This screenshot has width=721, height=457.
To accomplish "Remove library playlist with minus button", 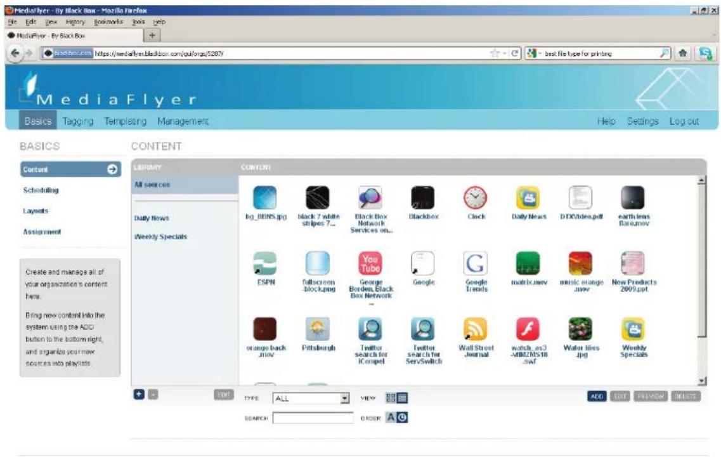I will (153, 394).
